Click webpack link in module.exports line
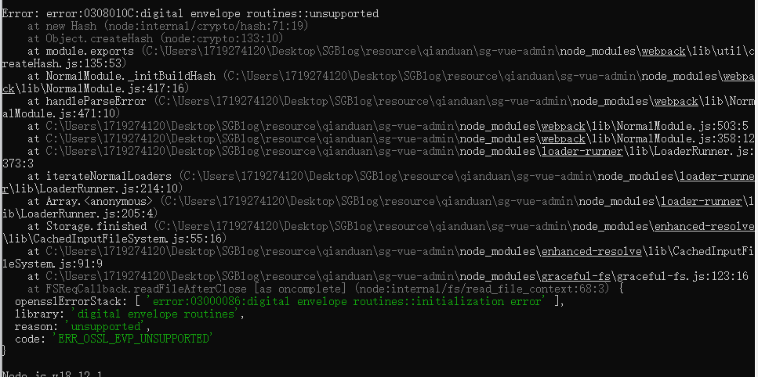758x377 pixels. pyautogui.click(x=663, y=51)
